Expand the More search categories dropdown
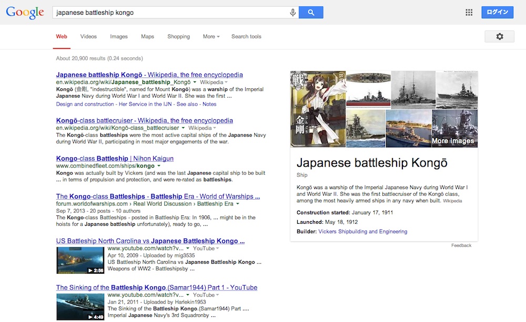 pyautogui.click(x=211, y=37)
